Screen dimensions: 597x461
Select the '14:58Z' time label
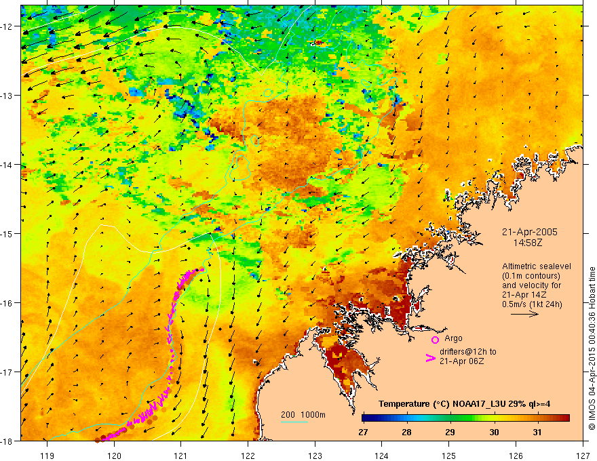[x=527, y=242]
